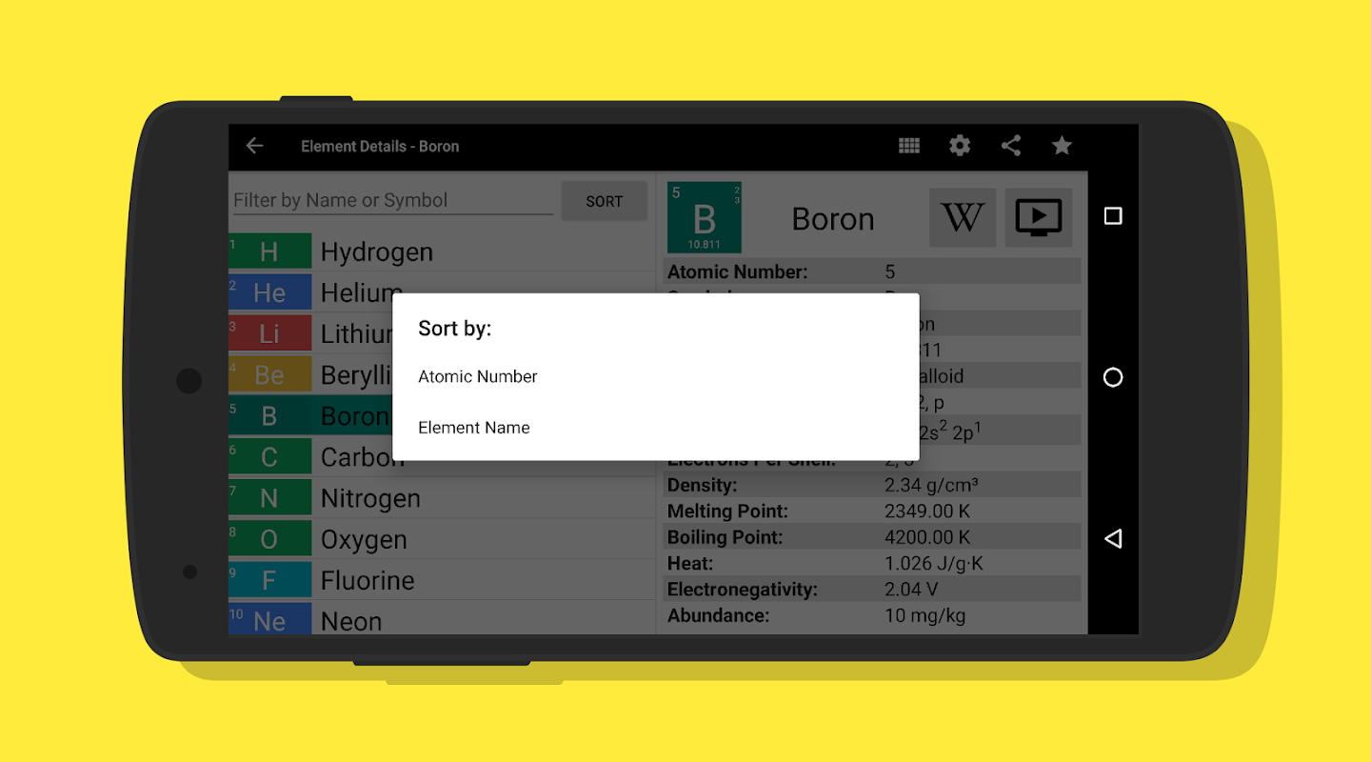Image resolution: width=1371 pixels, height=762 pixels.
Task: Click the Melting Point 2349.00 K value
Action: point(927,511)
